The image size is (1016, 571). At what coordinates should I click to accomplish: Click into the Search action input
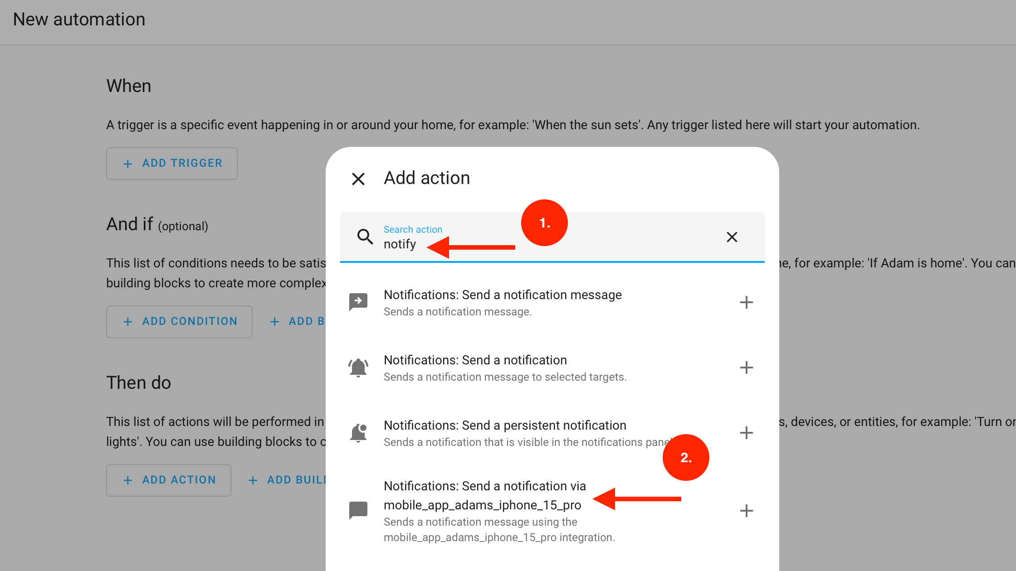pos(552,237)
